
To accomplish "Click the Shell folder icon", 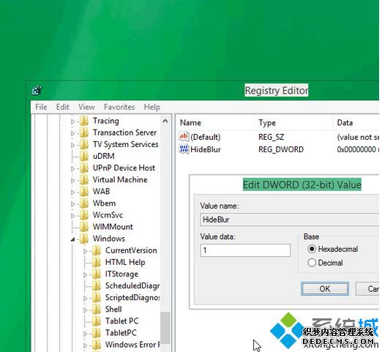I will click(x=97, y=309).
